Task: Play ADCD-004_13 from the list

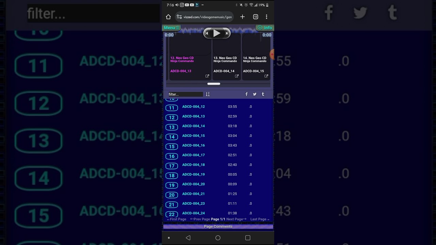Action: (193, 116)
